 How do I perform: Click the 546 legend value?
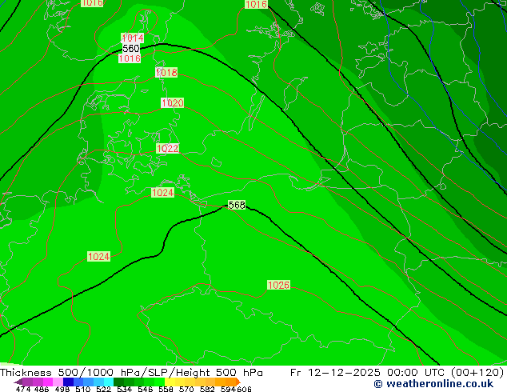(146, 389)
